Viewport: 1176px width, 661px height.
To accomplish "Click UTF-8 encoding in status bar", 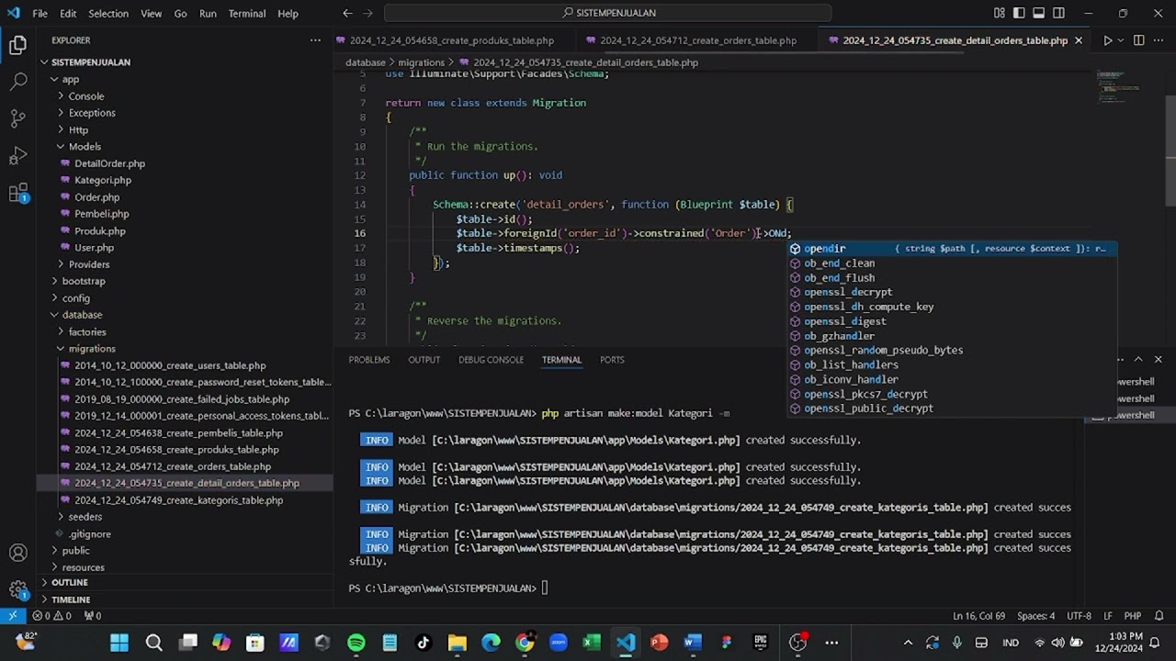I will point(1079,616).
